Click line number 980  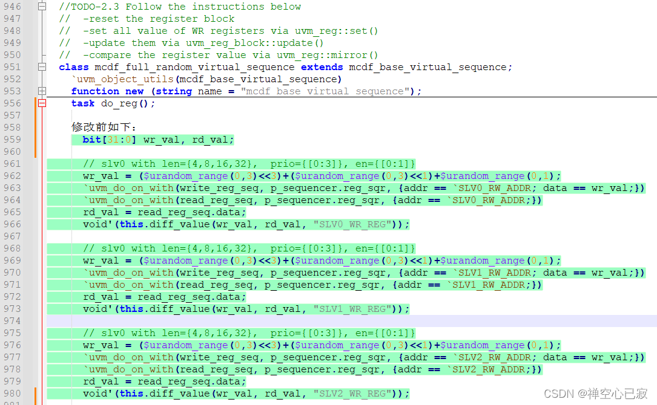click(x=13, y=393)
